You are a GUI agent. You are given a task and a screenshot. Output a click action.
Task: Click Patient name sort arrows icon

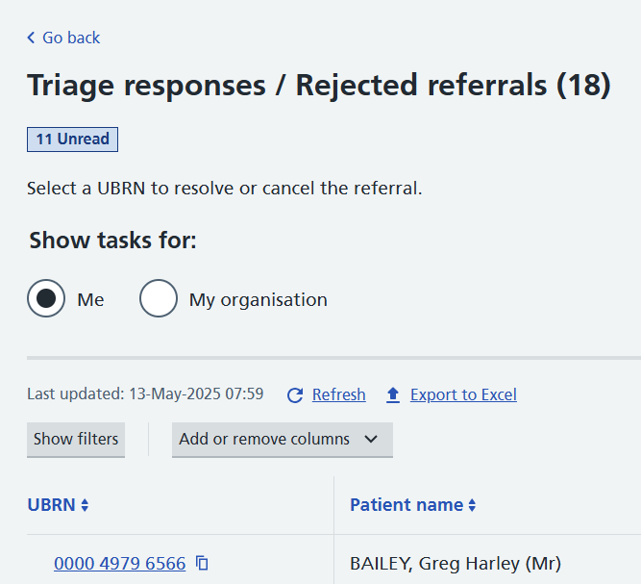(472, 505)
